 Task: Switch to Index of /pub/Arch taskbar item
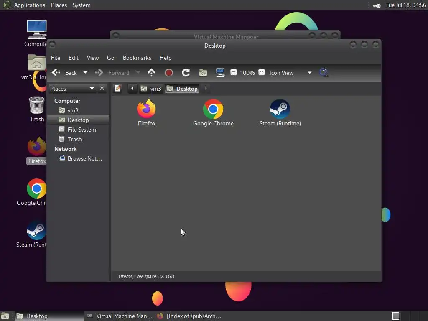(x=189, y=316)
